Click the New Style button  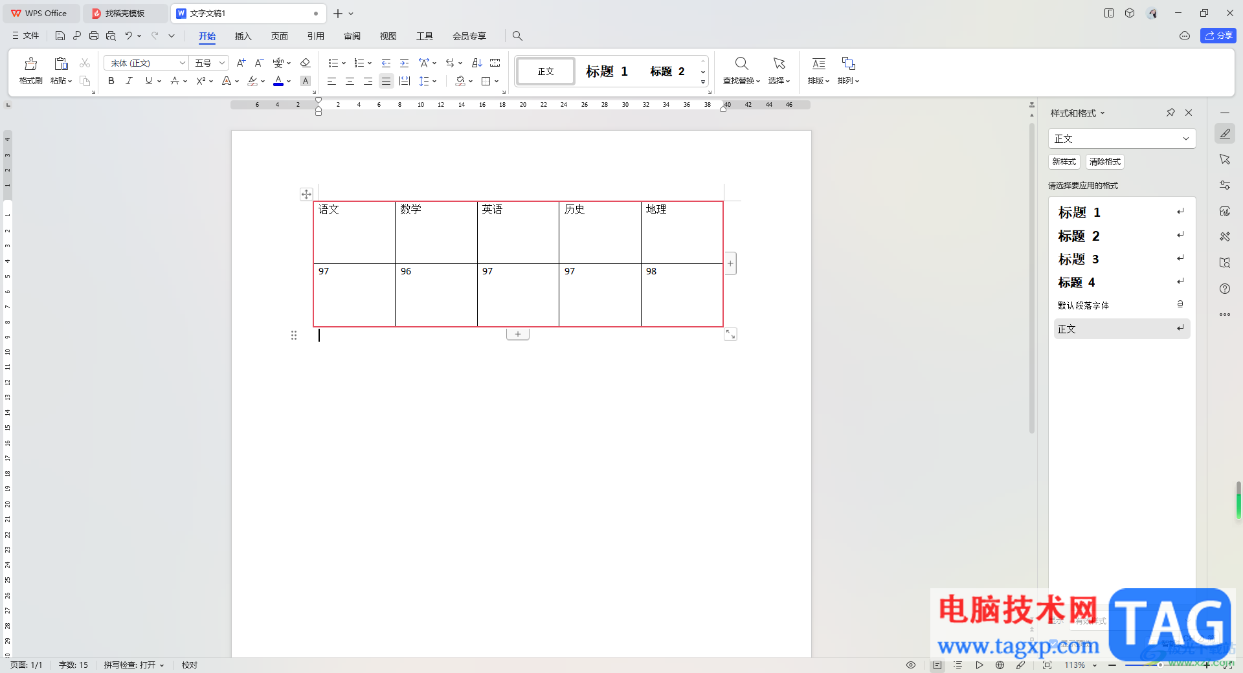tap(1064, 162)
